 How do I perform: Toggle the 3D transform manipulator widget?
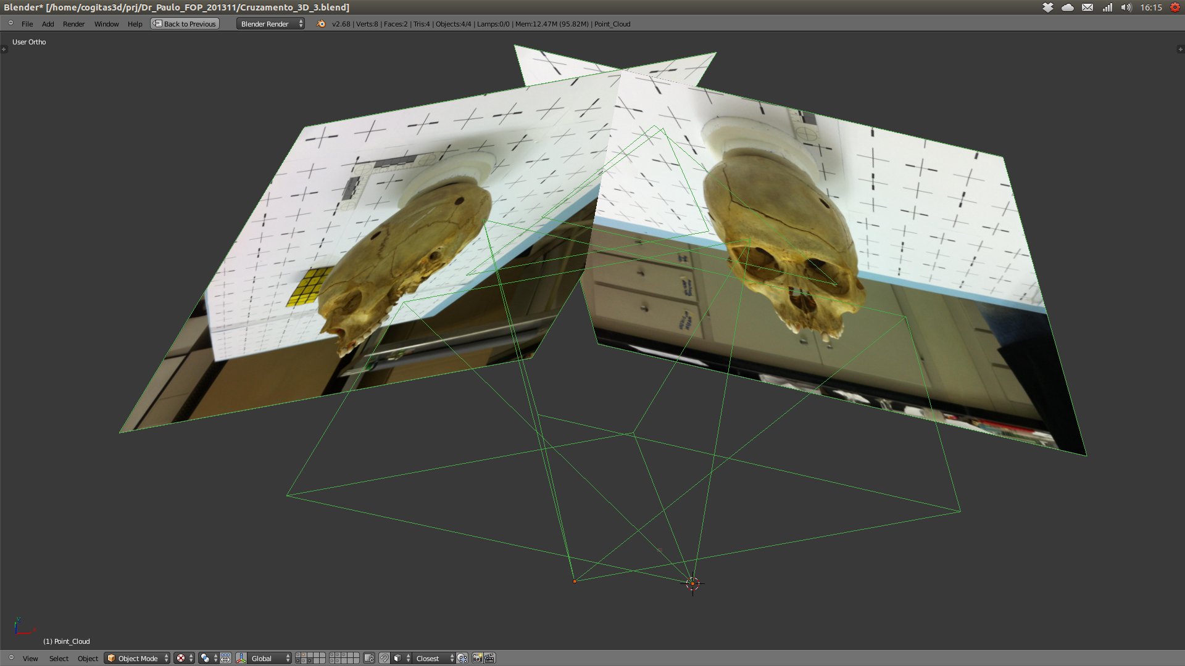241,658
